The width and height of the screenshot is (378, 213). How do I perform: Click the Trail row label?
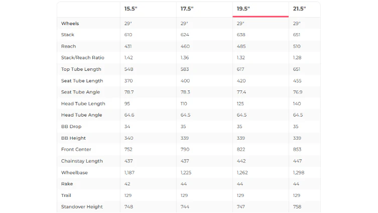[x=66, y=195]
